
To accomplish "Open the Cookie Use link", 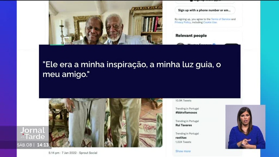I will [210, 22].
